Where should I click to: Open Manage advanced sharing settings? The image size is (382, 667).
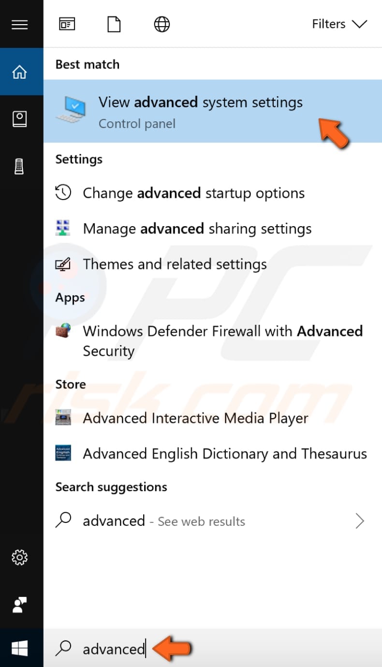197,229
